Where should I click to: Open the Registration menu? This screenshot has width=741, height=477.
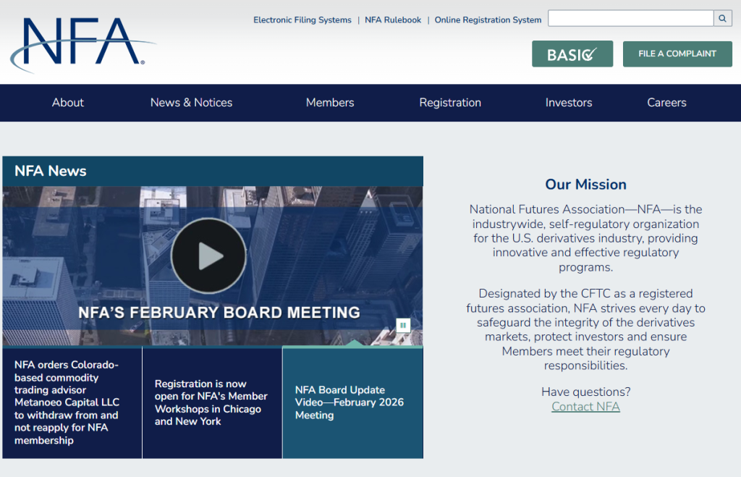click(450, 103)
